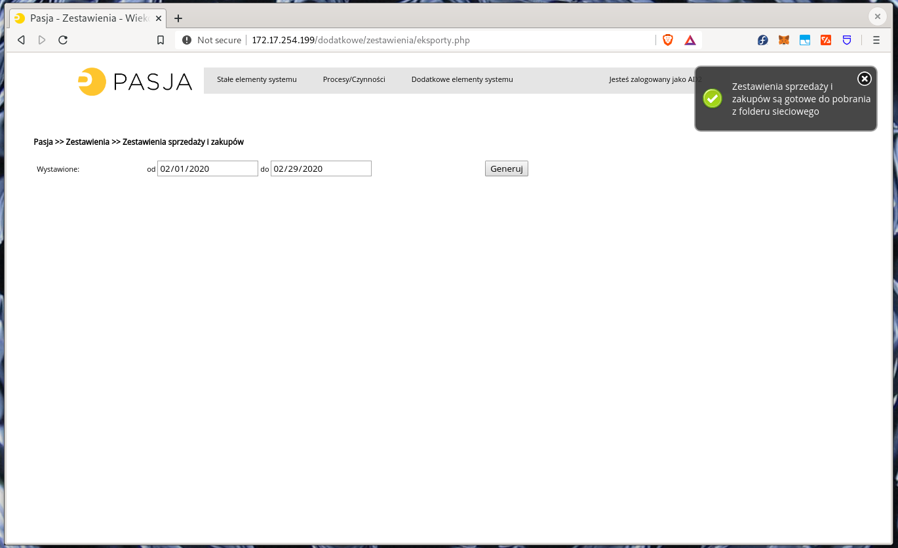This screenshot has height=548, width=898.
Task: Close the Pasja - Zestawienia tab
Action: click(x=158, y=18)
